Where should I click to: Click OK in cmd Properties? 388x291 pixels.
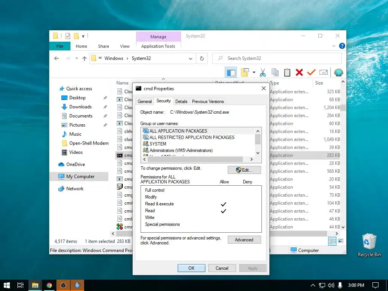click(191, 268)
